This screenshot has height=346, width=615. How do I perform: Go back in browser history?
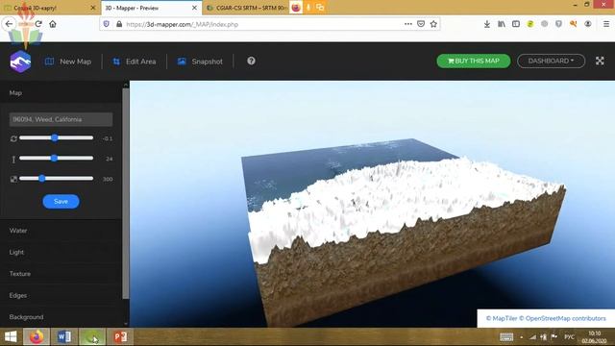click(x=9, y=24)
